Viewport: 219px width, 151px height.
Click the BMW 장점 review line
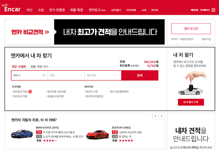56,132
